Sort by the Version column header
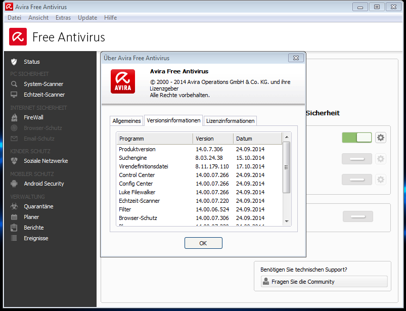This screenshot has height=311, width=406. 213,139
